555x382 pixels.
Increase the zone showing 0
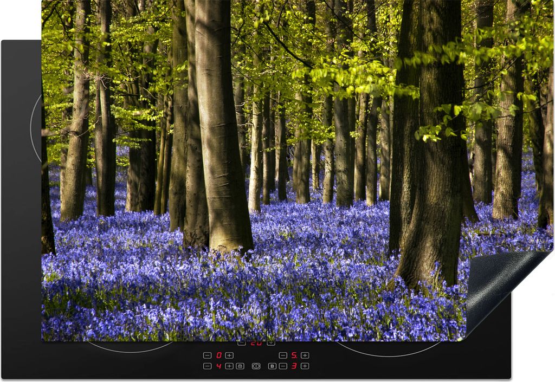pos(229,355)
